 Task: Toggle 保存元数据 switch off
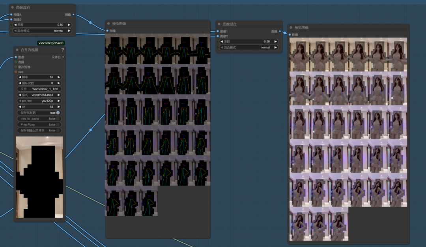point(58,112)
